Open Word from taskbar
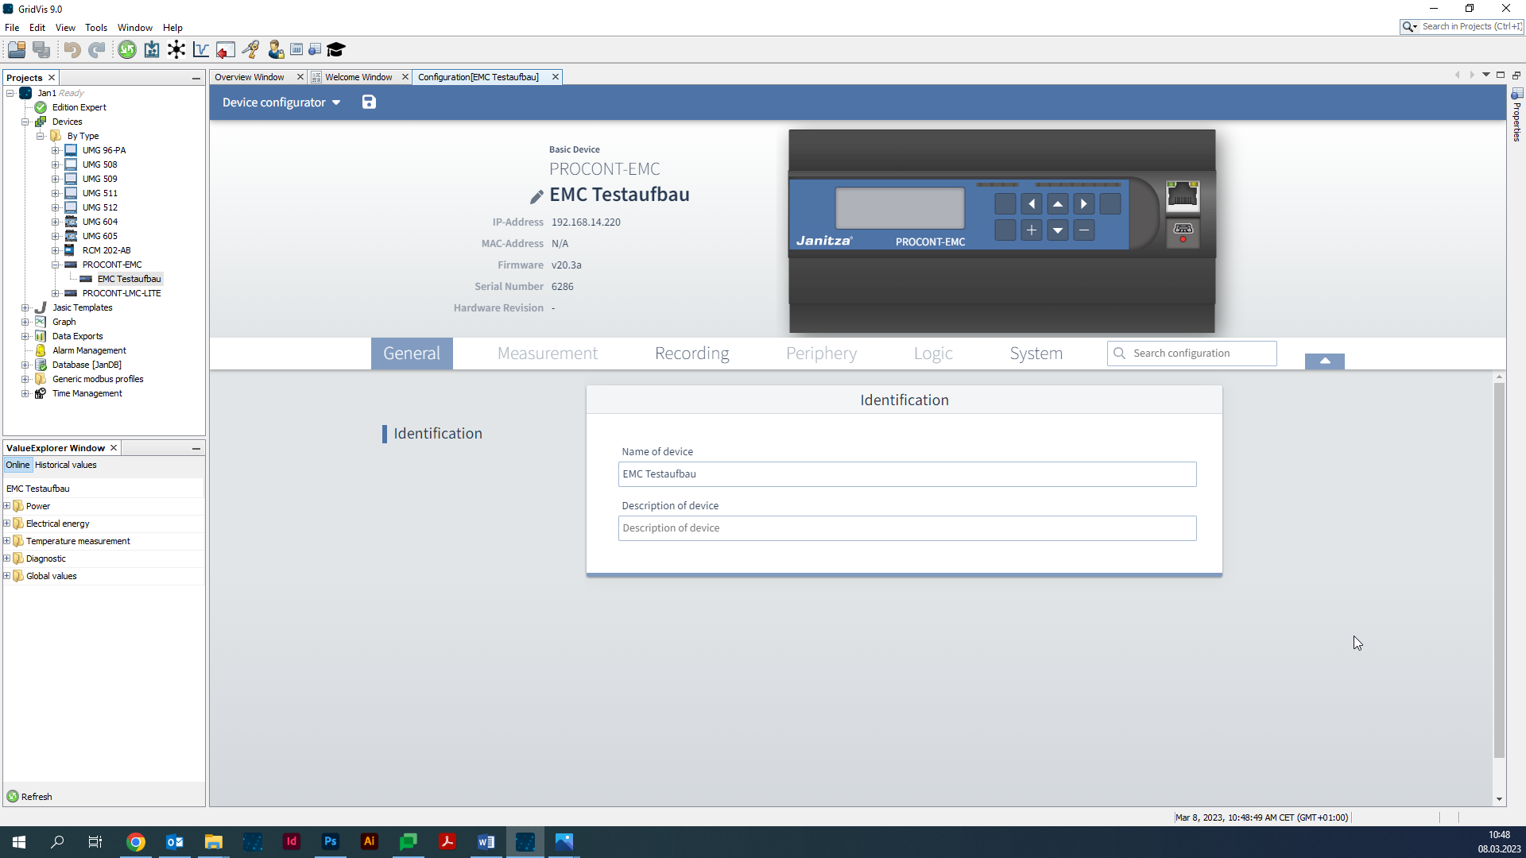Viewport: 1526px width, 858px height. [x=486, y=842]
